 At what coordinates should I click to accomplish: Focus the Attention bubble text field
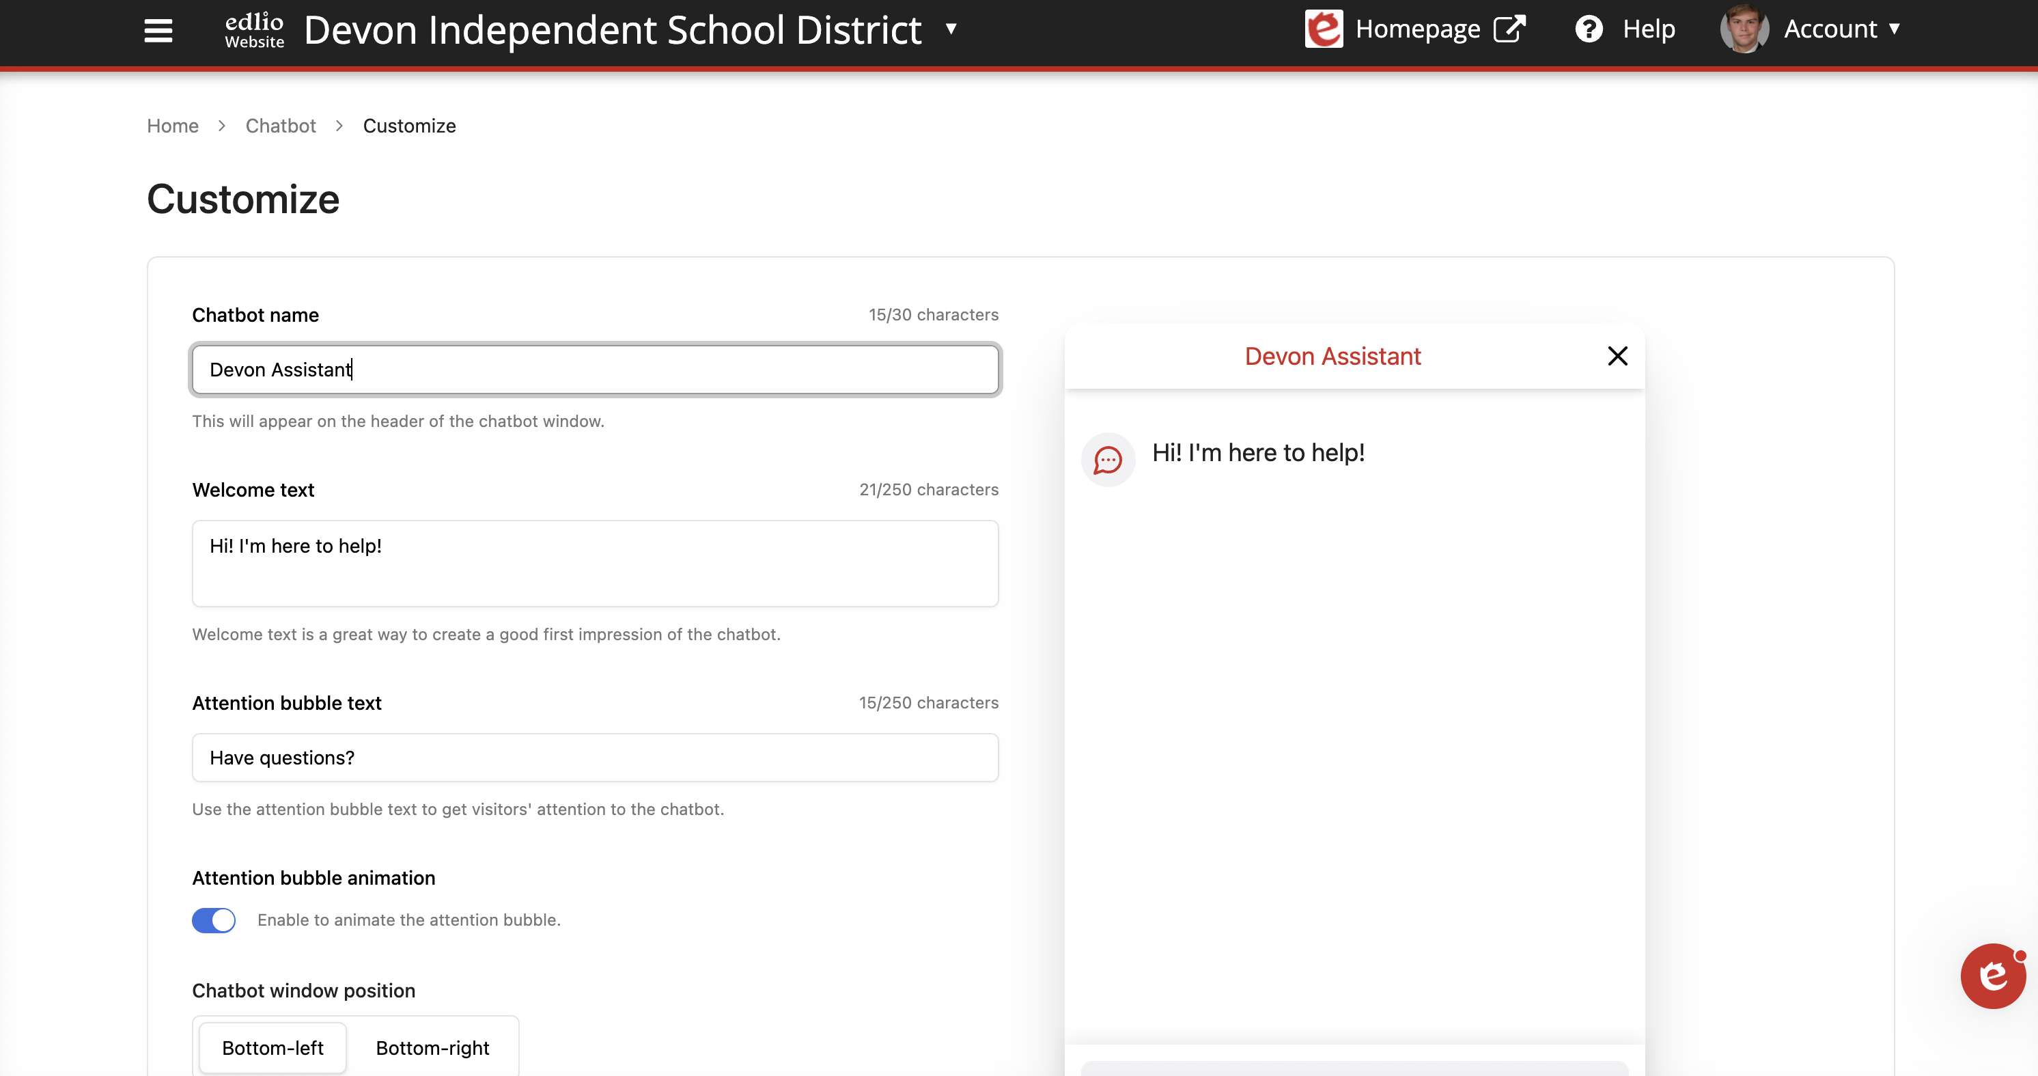[x=595, y=758]
